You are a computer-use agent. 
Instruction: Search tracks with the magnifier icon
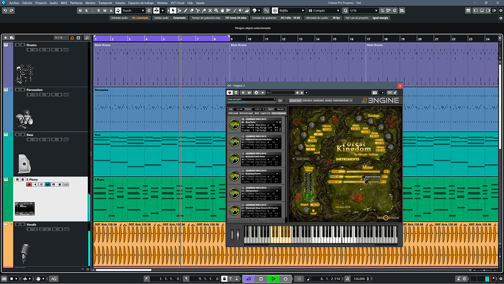87,38
